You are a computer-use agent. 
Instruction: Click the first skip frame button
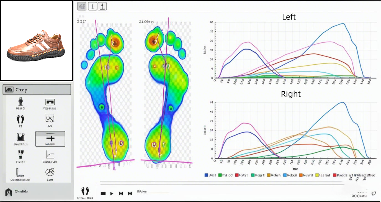point(121,193)
